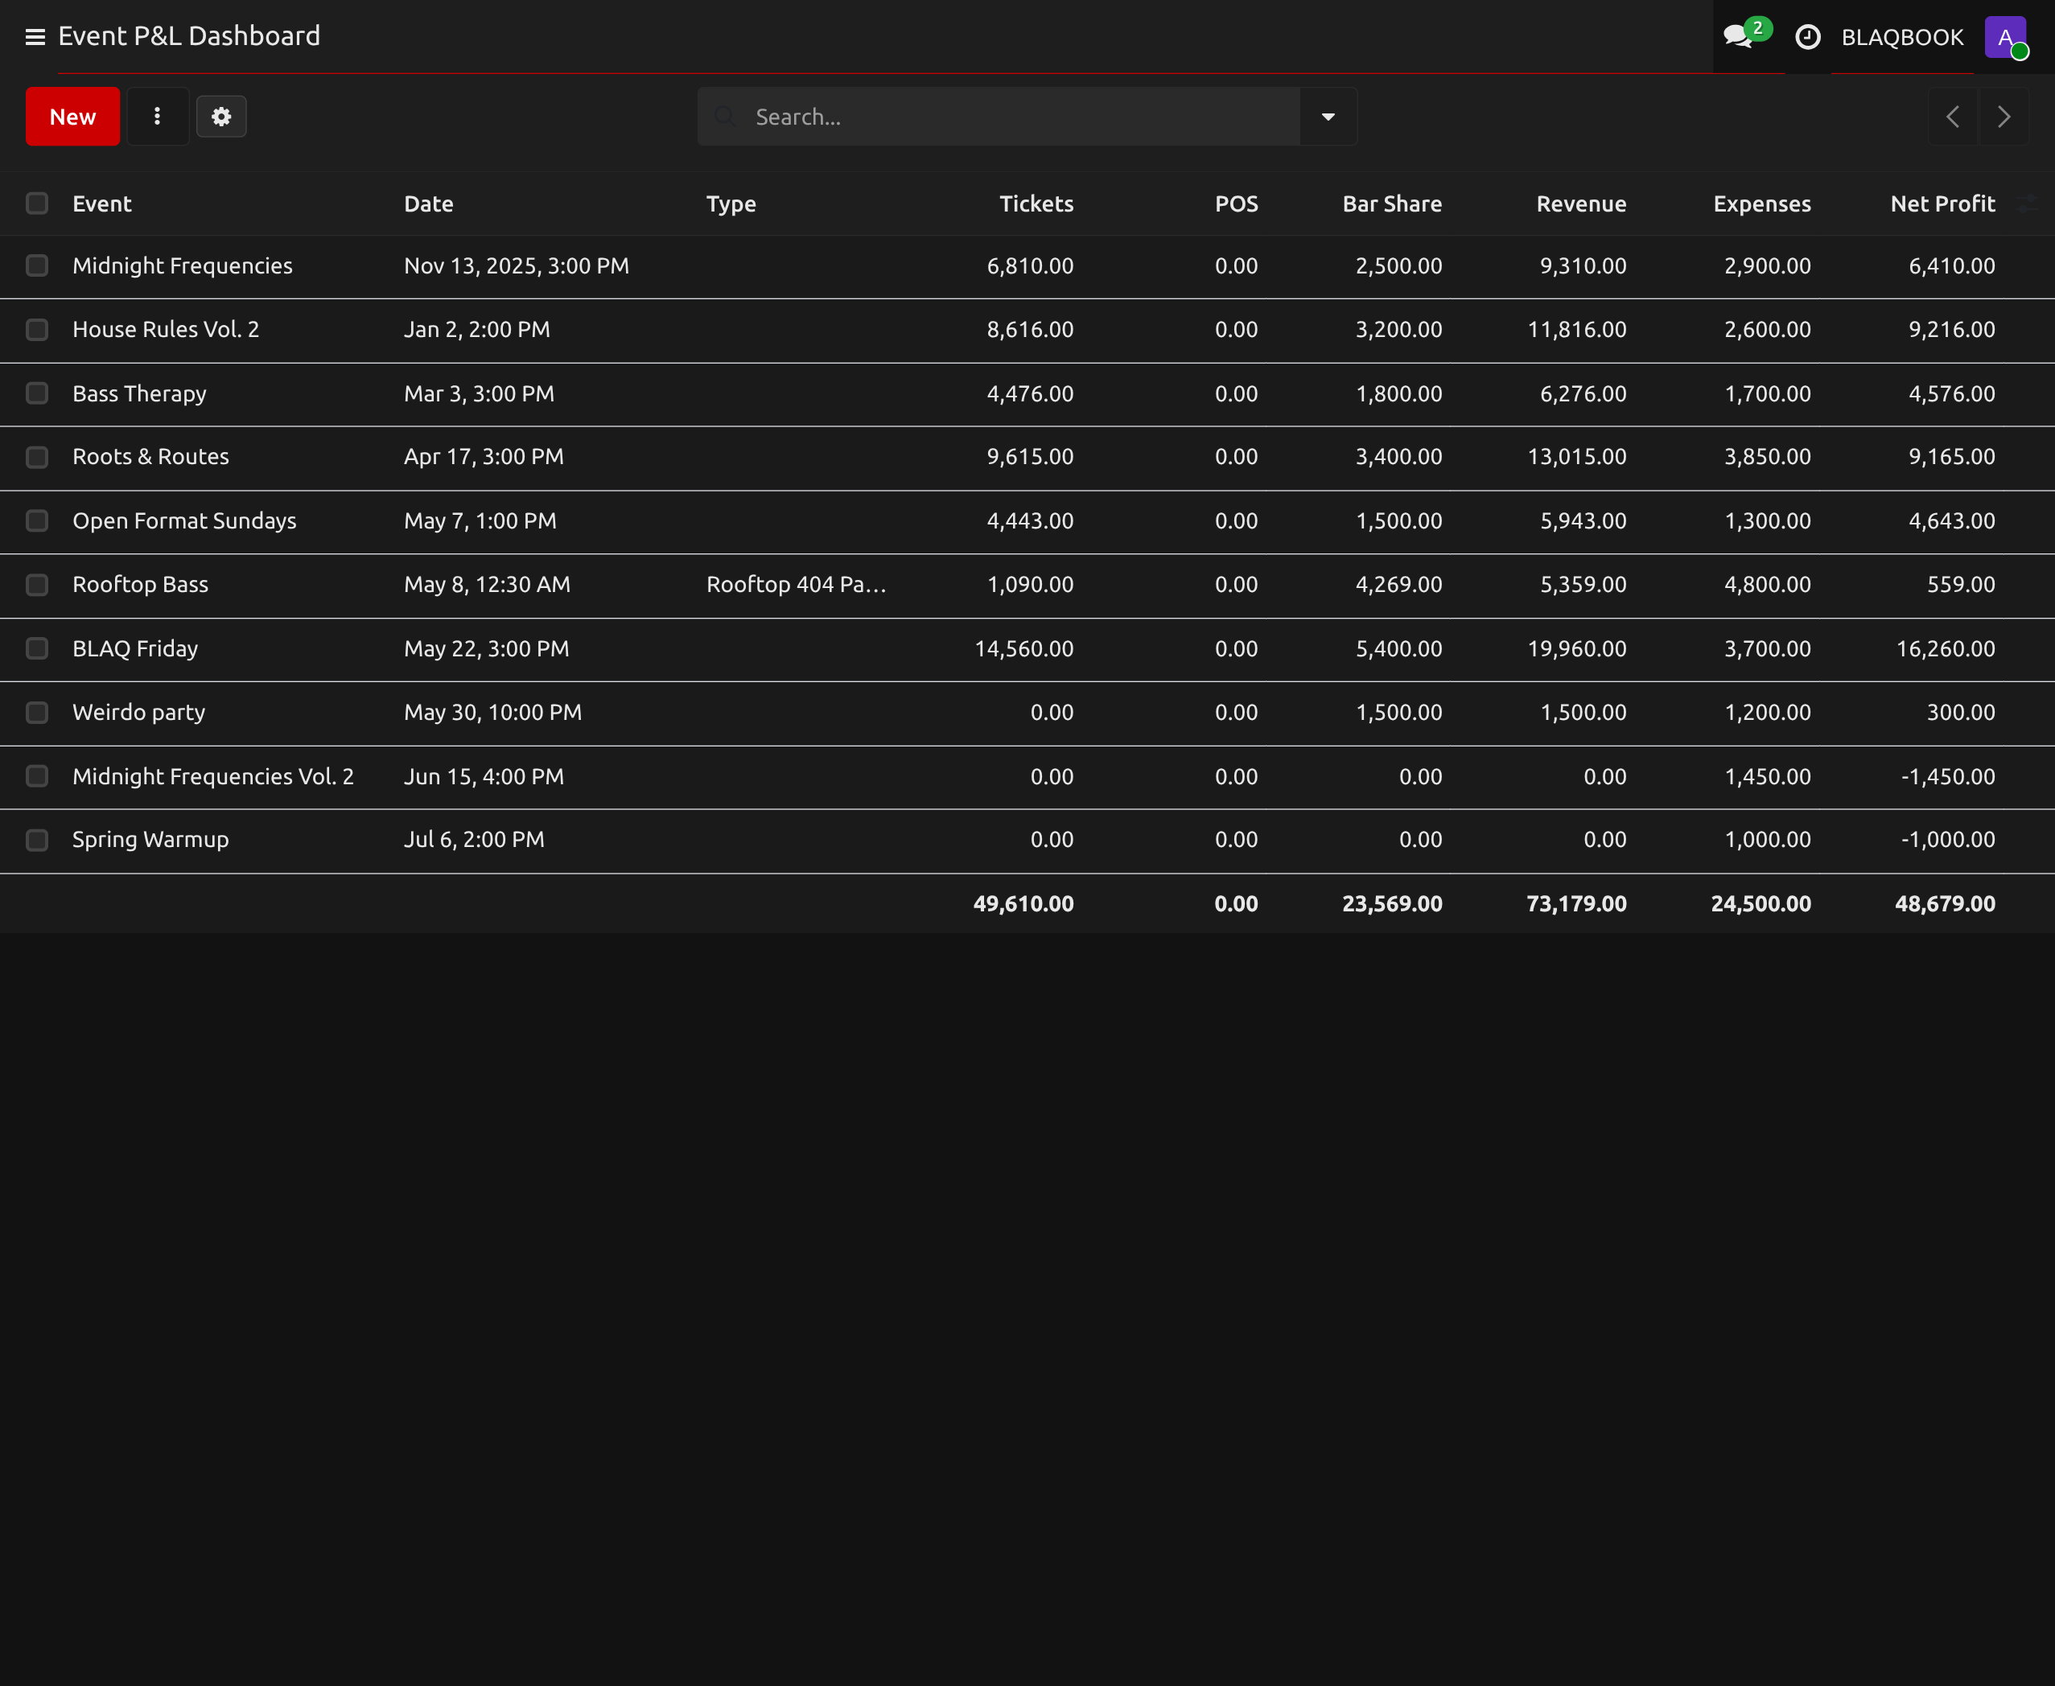Click the search magnifier icon
The height and width of the screenshot is (1686, 2055).
pyautogui.click(x=725, y=117)
